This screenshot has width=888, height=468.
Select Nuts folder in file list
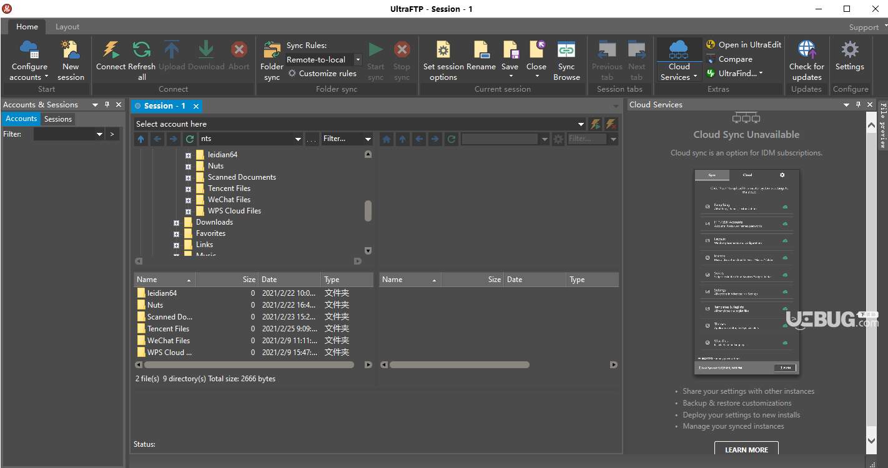155,305
